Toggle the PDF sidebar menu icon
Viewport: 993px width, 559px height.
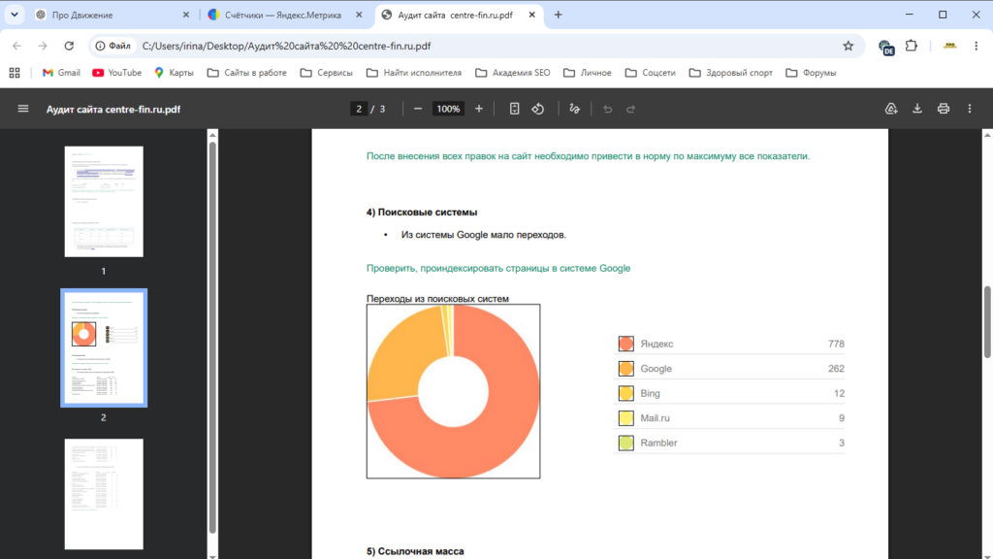[23, 109]
